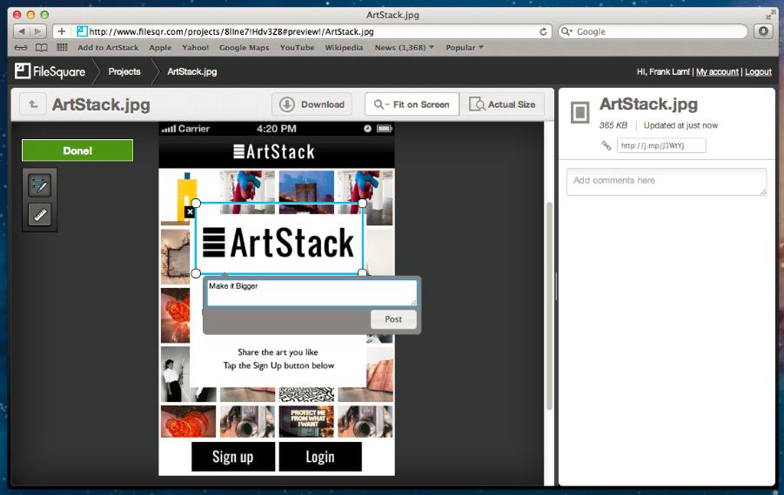Image resolution: width=784 pixels, height=495 pixels.
Task: Click the Google search field
Action: tap(653, 31)
